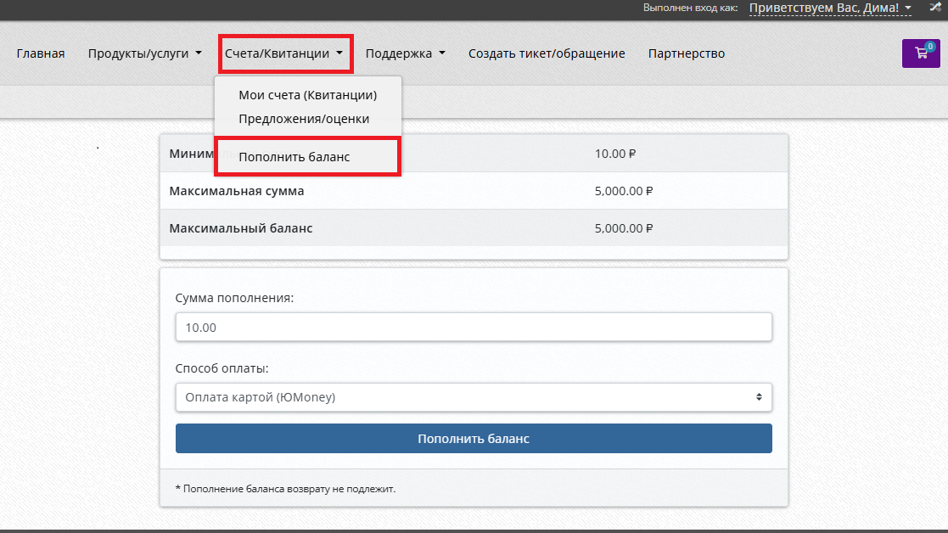Screen dimensions: 948x533
Task: Open Создать тикет/обращение
Action: click(x=547, y=53)
